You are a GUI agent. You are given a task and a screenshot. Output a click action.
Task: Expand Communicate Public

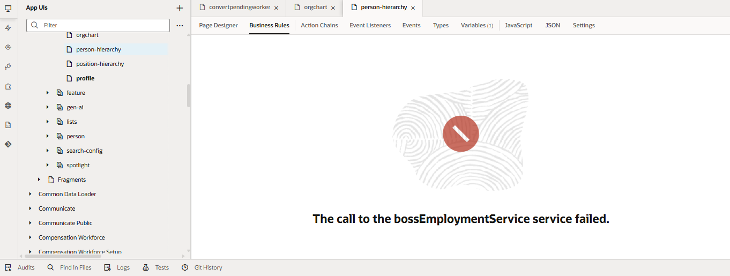(x=30, y=223)
